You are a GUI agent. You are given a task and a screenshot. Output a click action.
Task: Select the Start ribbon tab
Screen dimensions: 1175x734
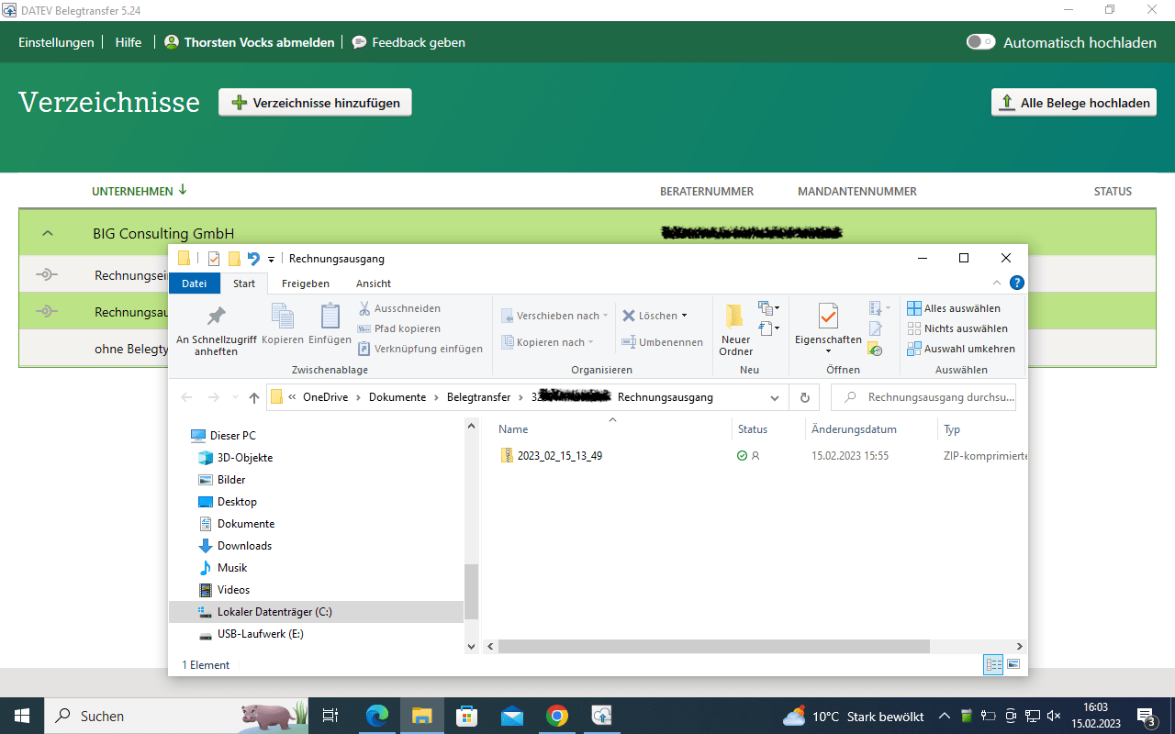click(244, 284)
